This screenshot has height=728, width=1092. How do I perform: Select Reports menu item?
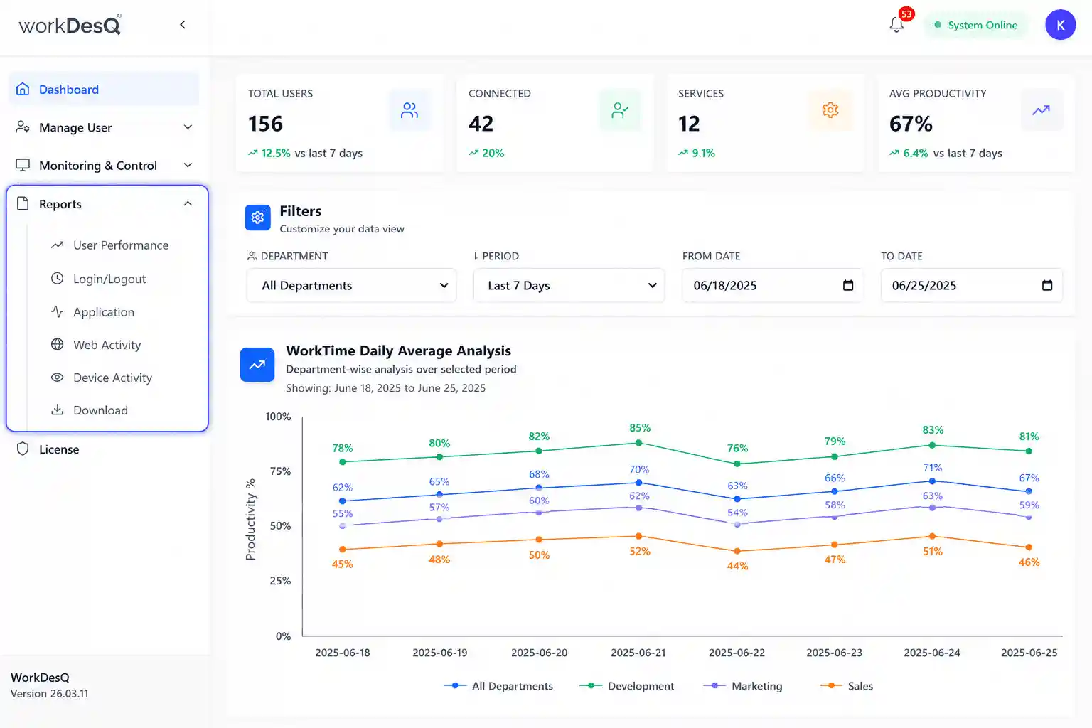[105, 203]
